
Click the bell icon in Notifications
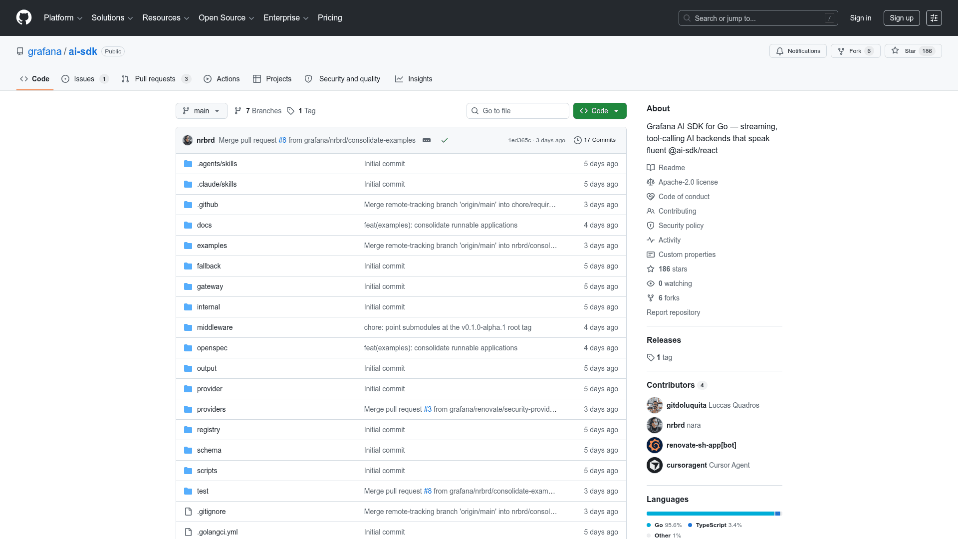point(780,51)
